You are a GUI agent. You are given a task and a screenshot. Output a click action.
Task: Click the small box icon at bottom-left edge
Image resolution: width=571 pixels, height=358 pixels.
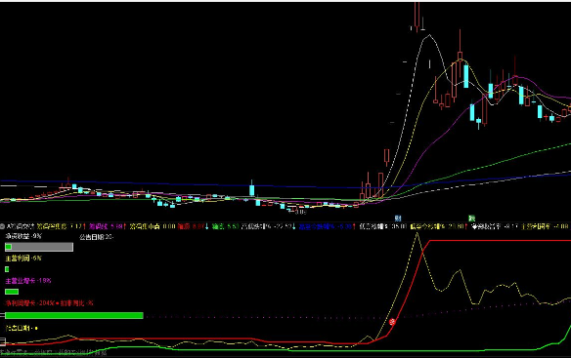[x=3, y=341]
